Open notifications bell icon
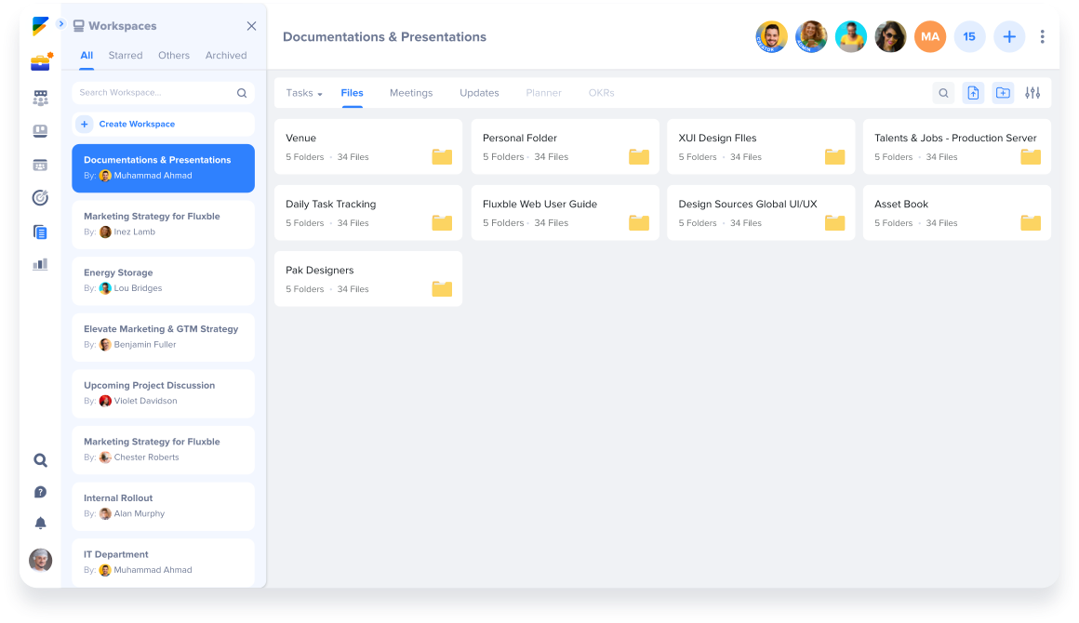The image size is (1079, 623). point(41,524)
